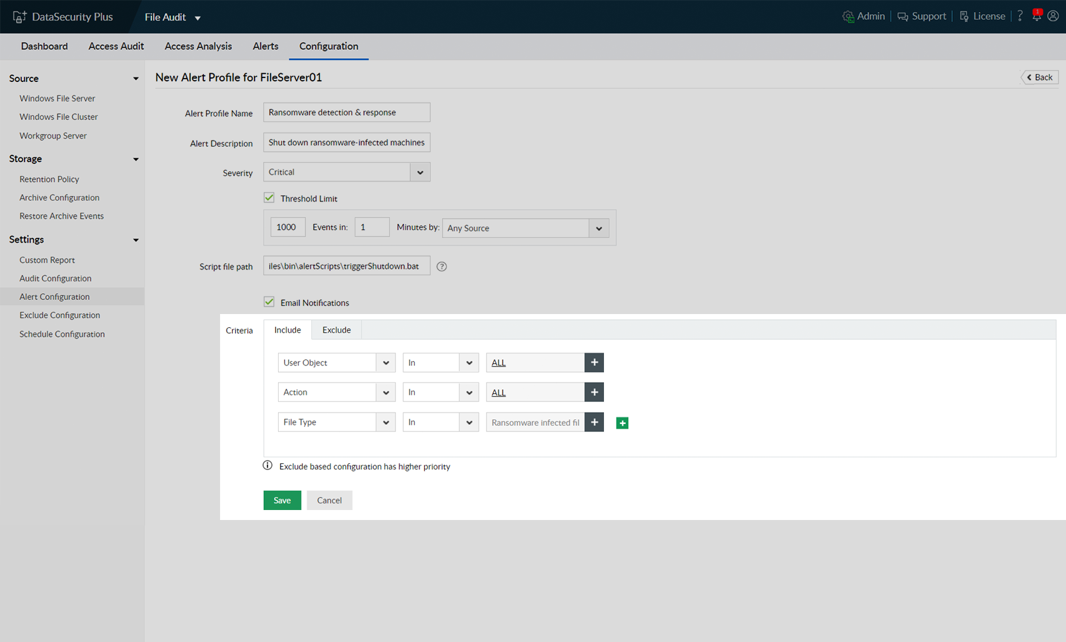The width and height of the screenshot is (1066, 642).
Task: Go to the Dashboard tab
Action: click(x=45, y=46)
